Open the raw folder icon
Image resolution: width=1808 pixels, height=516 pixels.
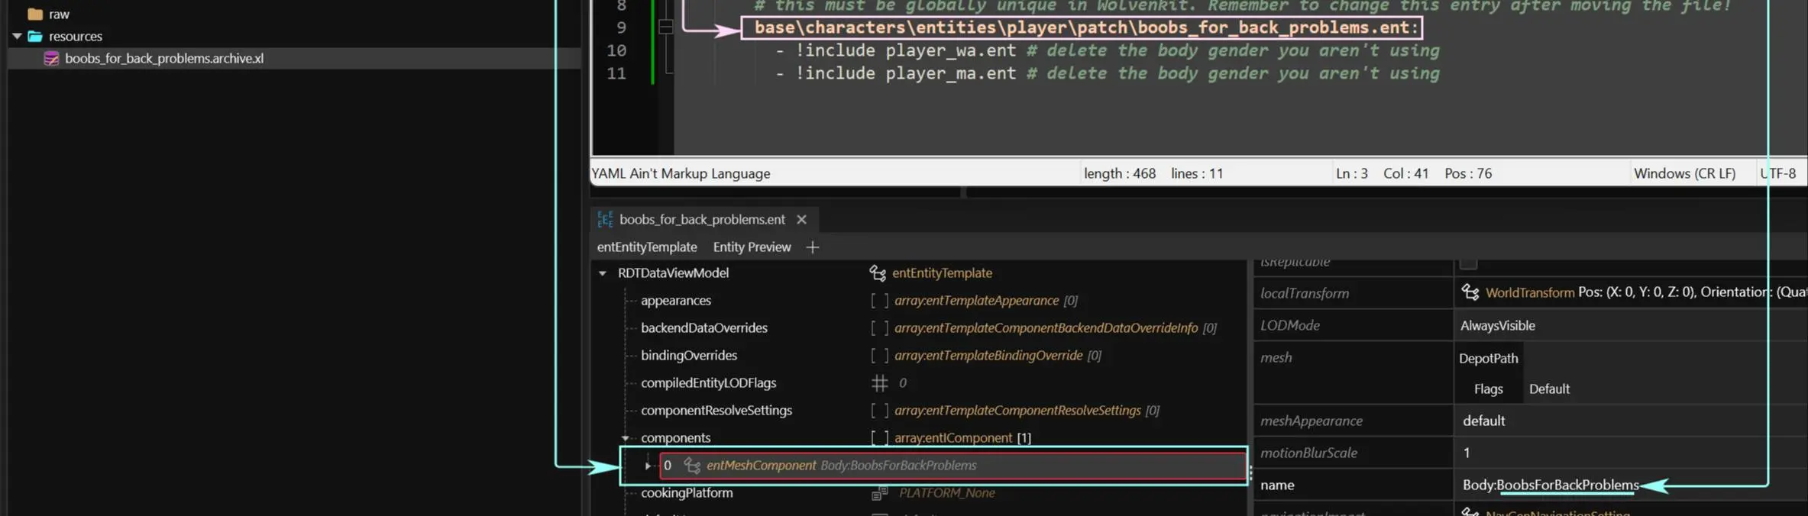tap(34, 14)
